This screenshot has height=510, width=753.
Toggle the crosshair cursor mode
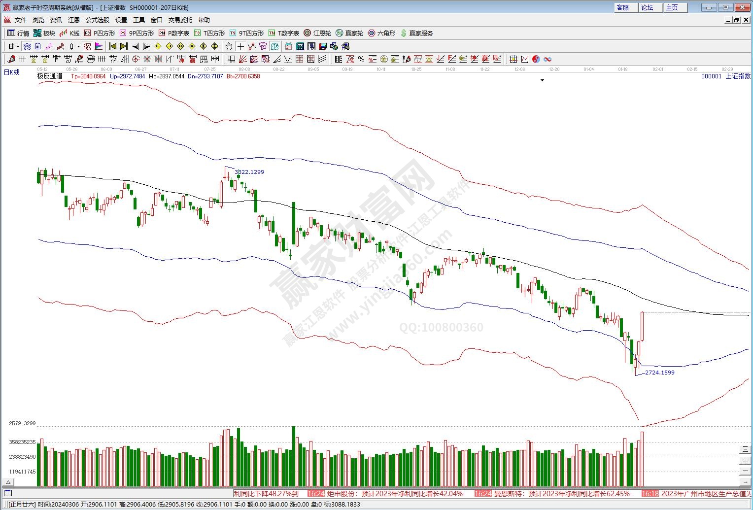tap(240, 46)
